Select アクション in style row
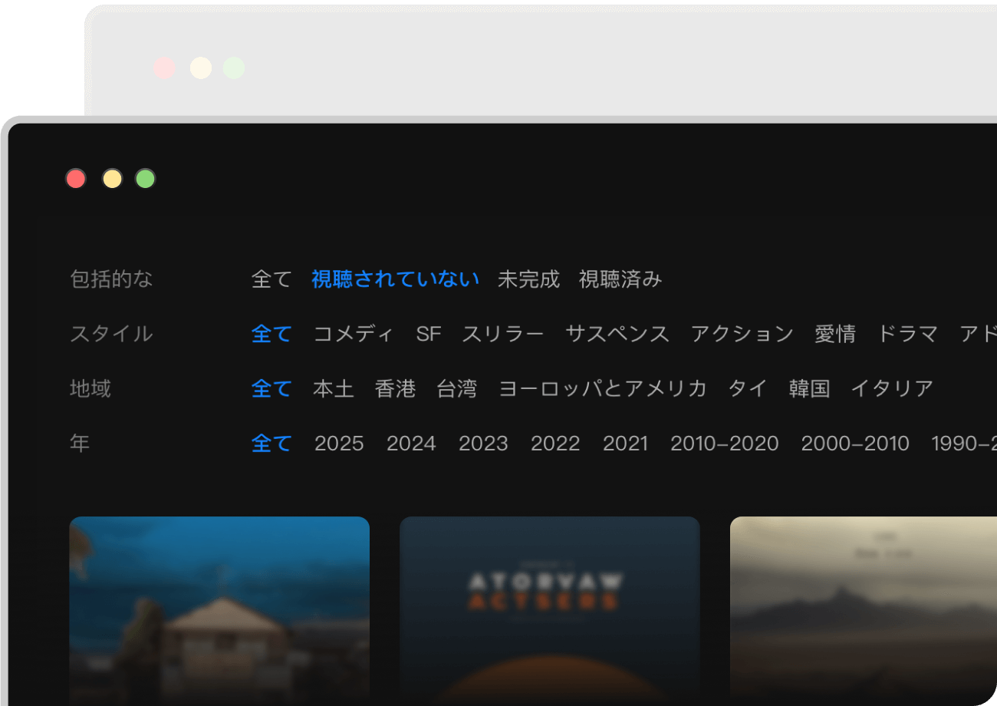 pos(742,334)
